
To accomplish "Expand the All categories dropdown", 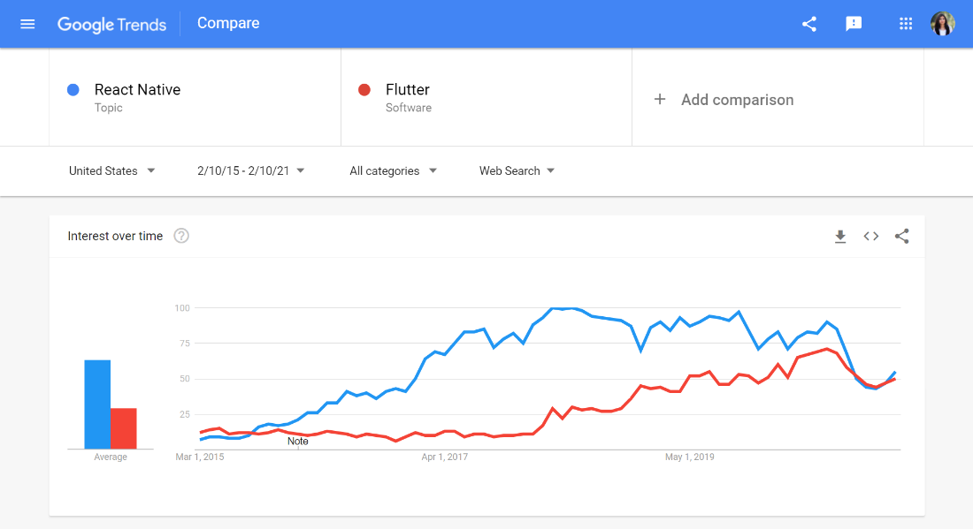I will (394, 171).
